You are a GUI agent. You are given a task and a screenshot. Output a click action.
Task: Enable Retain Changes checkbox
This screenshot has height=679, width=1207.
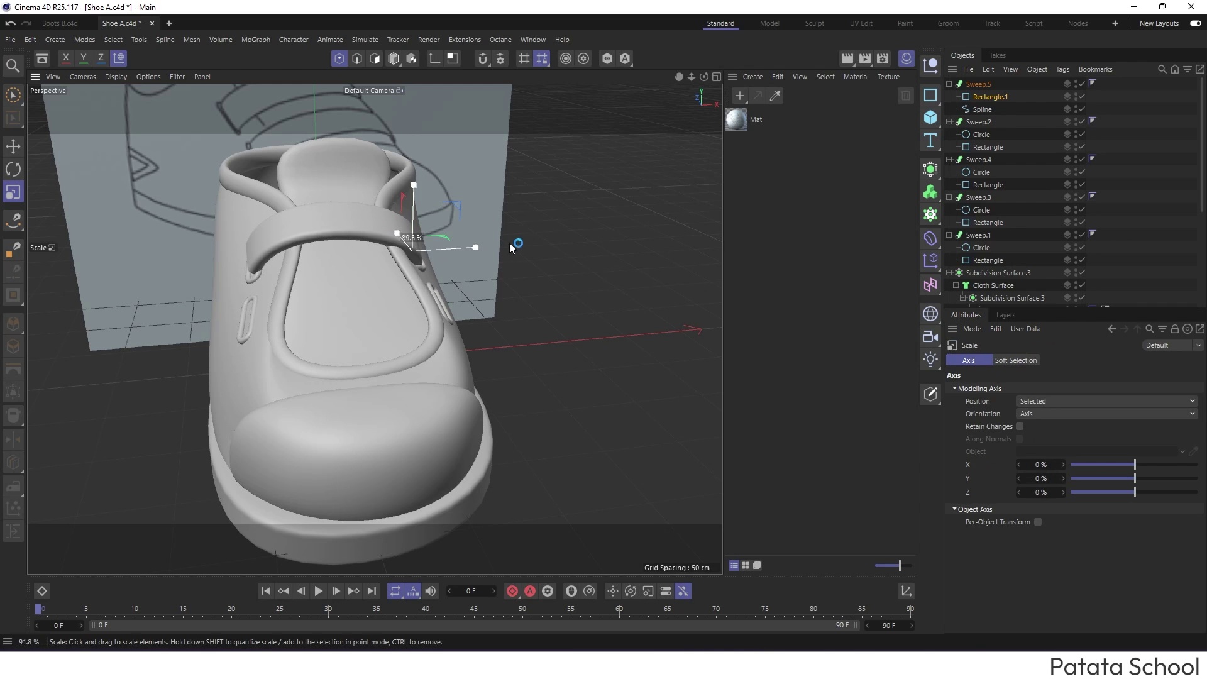click(x=1020, y=426)
